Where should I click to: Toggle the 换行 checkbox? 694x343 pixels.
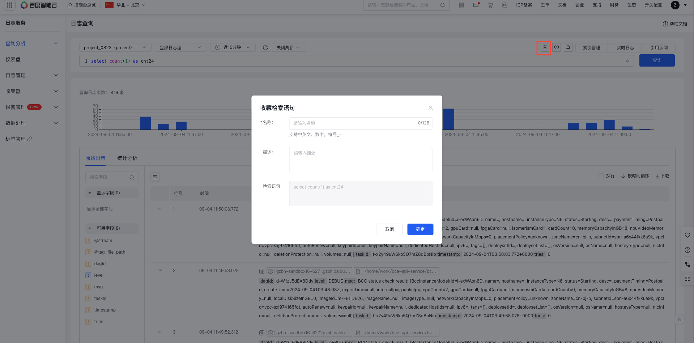pos(601,176)
